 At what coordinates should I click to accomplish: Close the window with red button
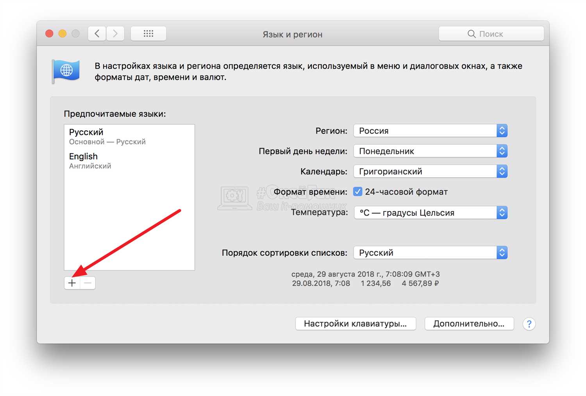click(x=49, y=34)
